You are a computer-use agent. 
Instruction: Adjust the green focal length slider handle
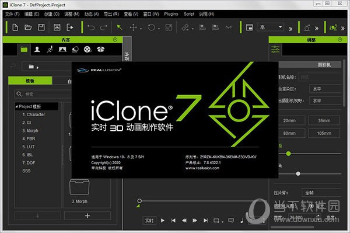288,154
